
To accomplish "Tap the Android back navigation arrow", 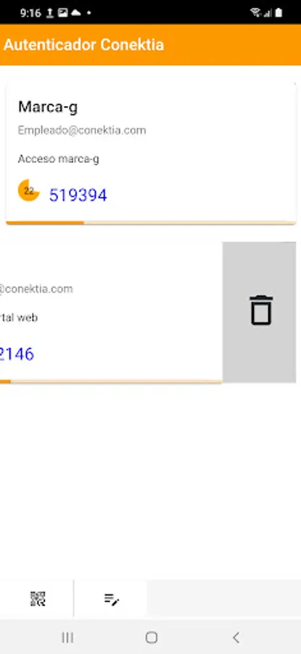I will pyautogui.click(x=236, y=637).
